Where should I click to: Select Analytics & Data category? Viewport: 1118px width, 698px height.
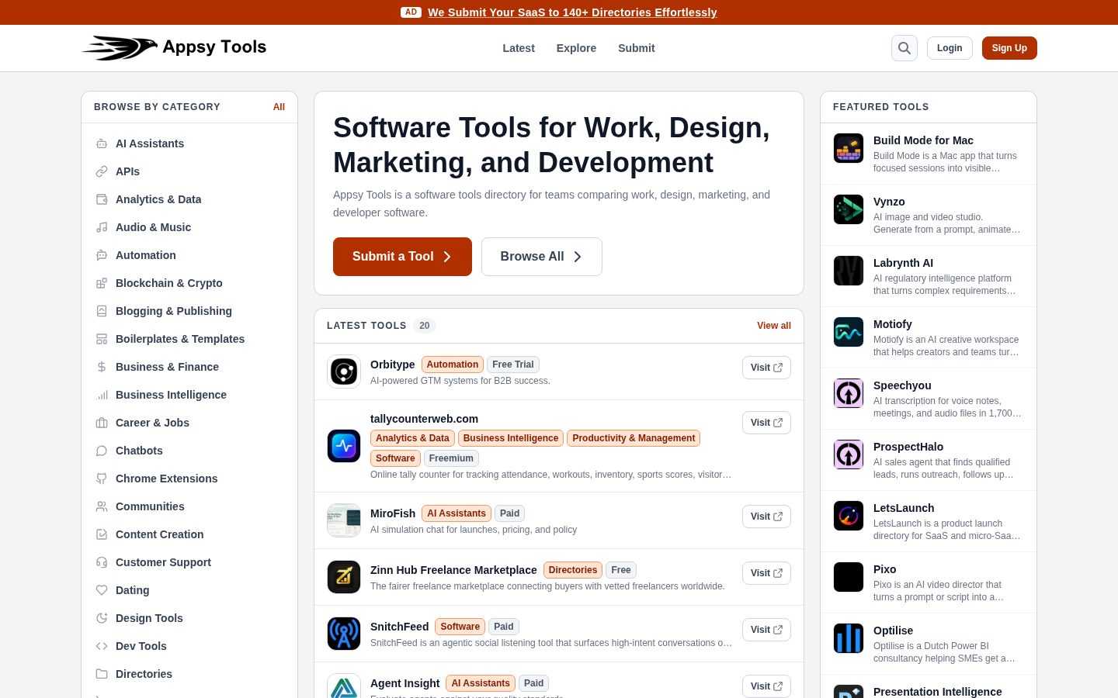coord(189,199)
